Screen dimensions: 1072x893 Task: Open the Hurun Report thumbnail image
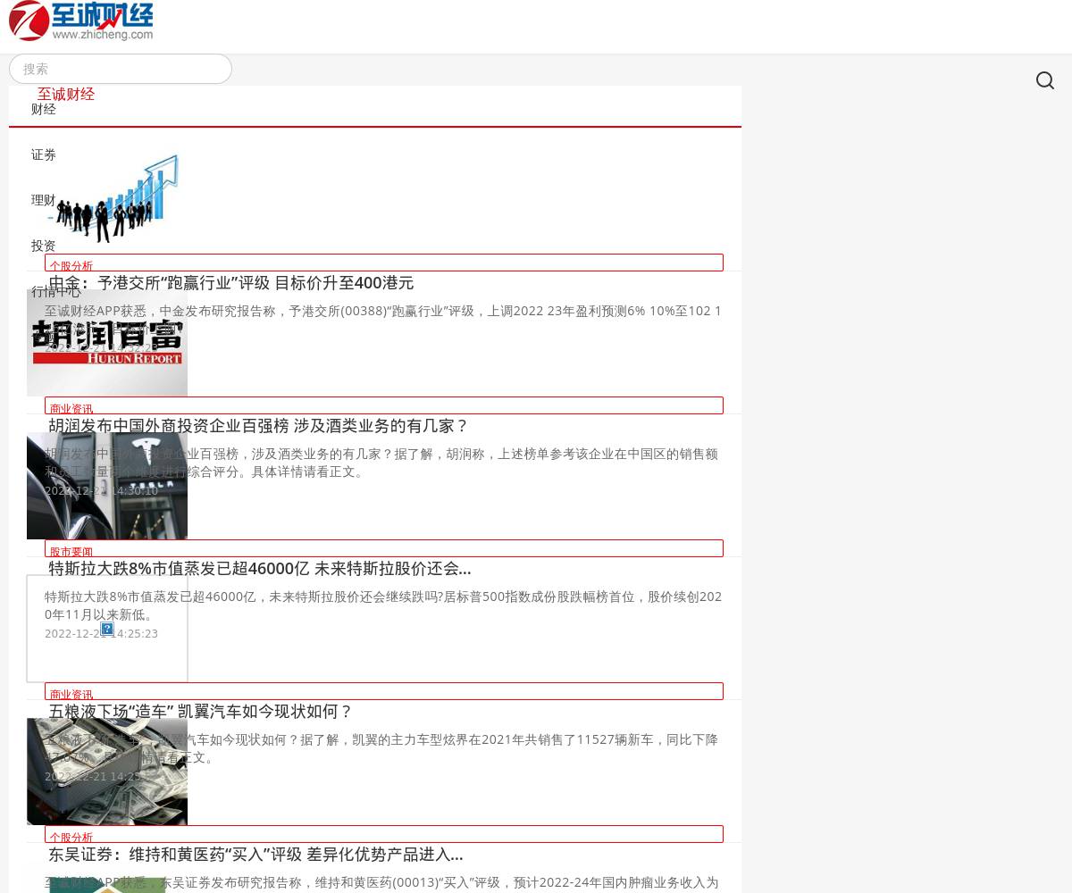click(107, 343)
